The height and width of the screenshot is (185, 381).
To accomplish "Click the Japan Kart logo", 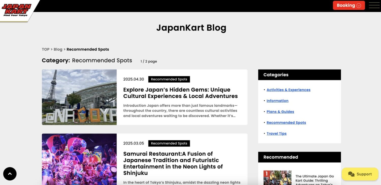I will tap(17, 10).
